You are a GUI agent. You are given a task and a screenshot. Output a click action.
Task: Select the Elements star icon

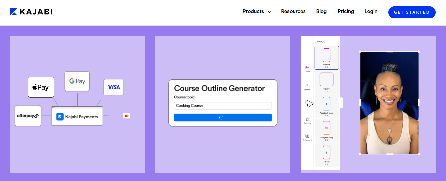point(307,121)
